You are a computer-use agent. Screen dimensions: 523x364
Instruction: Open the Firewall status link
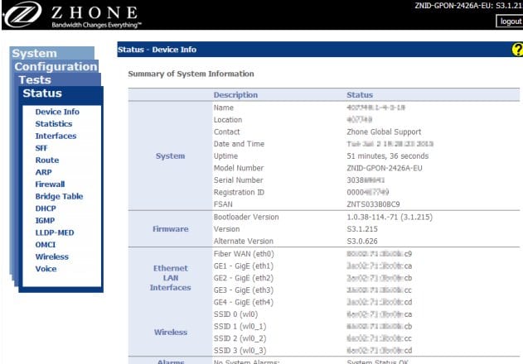pyautogui.click(x=50, y=184)
